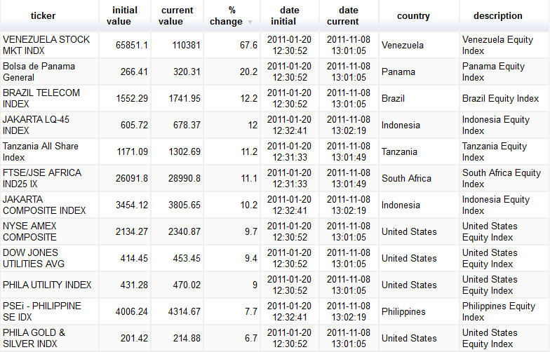Click the initial value 414.45

(134, 258)
